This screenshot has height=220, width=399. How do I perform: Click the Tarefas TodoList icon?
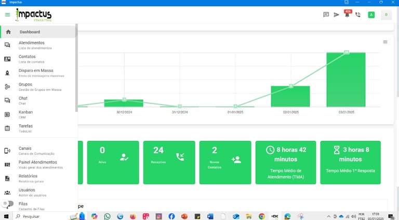[7, 128]
